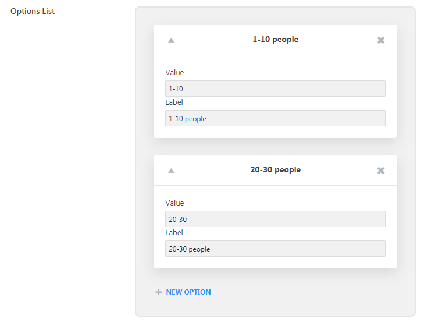Click empty header area right of 20-30 people title
The image size is (428, 322).
338,171
